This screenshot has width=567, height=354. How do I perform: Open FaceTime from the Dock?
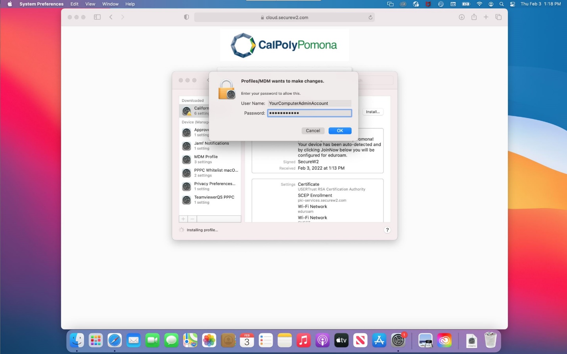coord(152,340)
